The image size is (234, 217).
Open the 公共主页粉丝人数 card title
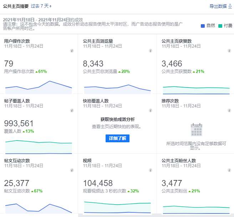[179, 160]
